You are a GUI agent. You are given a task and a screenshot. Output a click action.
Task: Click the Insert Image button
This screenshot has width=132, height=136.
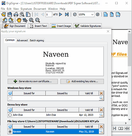click(61, 26)
